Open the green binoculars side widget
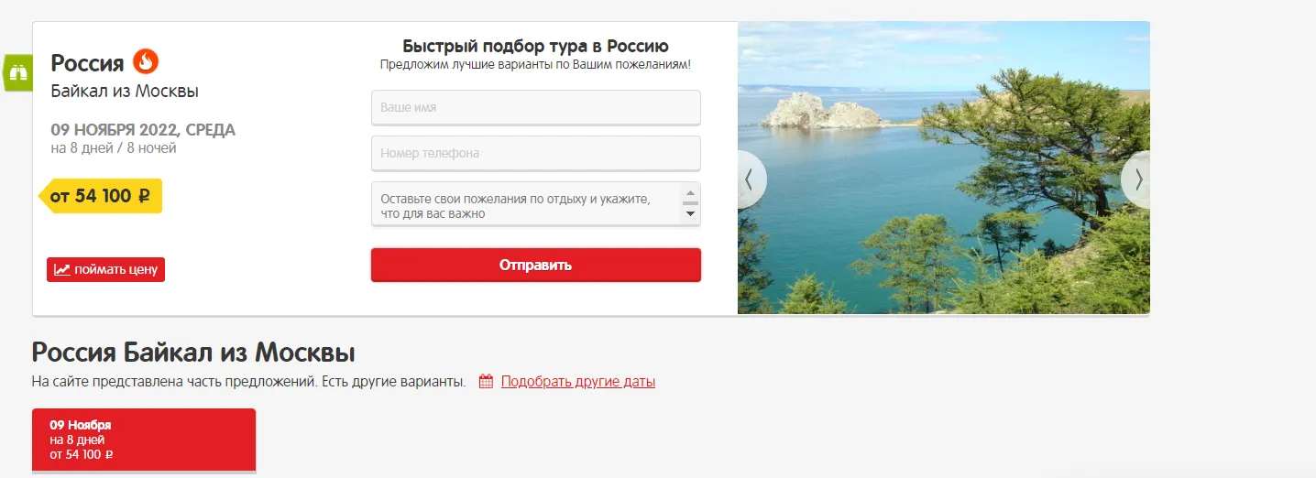Image resolution: width=1316 pixels, height=478 pixels. click(x=17, y=72)
